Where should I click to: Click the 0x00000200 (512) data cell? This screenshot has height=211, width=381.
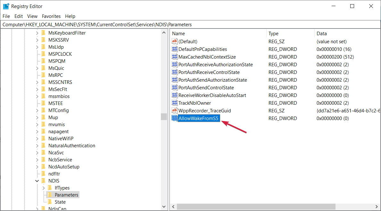[x=335, y=57]
